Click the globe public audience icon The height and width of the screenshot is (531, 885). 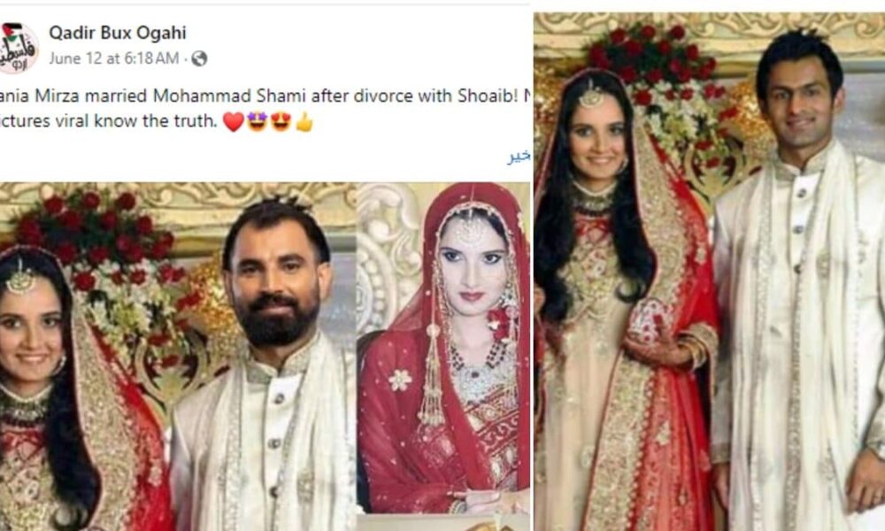[199, 58]
